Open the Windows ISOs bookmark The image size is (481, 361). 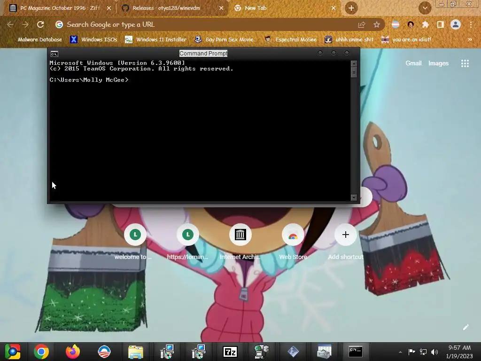pos(93,39)
